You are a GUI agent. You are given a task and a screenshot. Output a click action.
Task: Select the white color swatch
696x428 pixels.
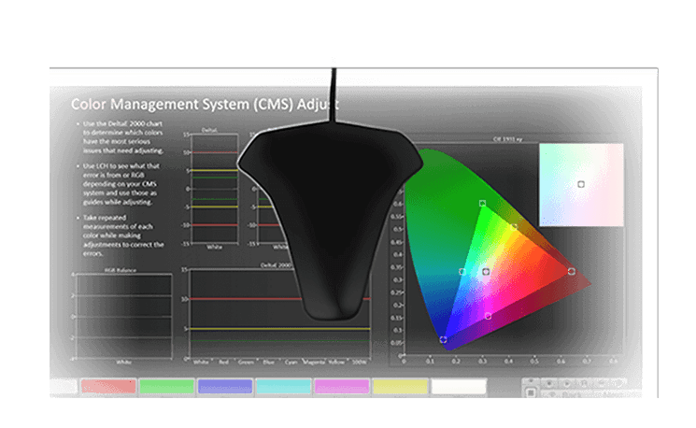pos(458,387)
